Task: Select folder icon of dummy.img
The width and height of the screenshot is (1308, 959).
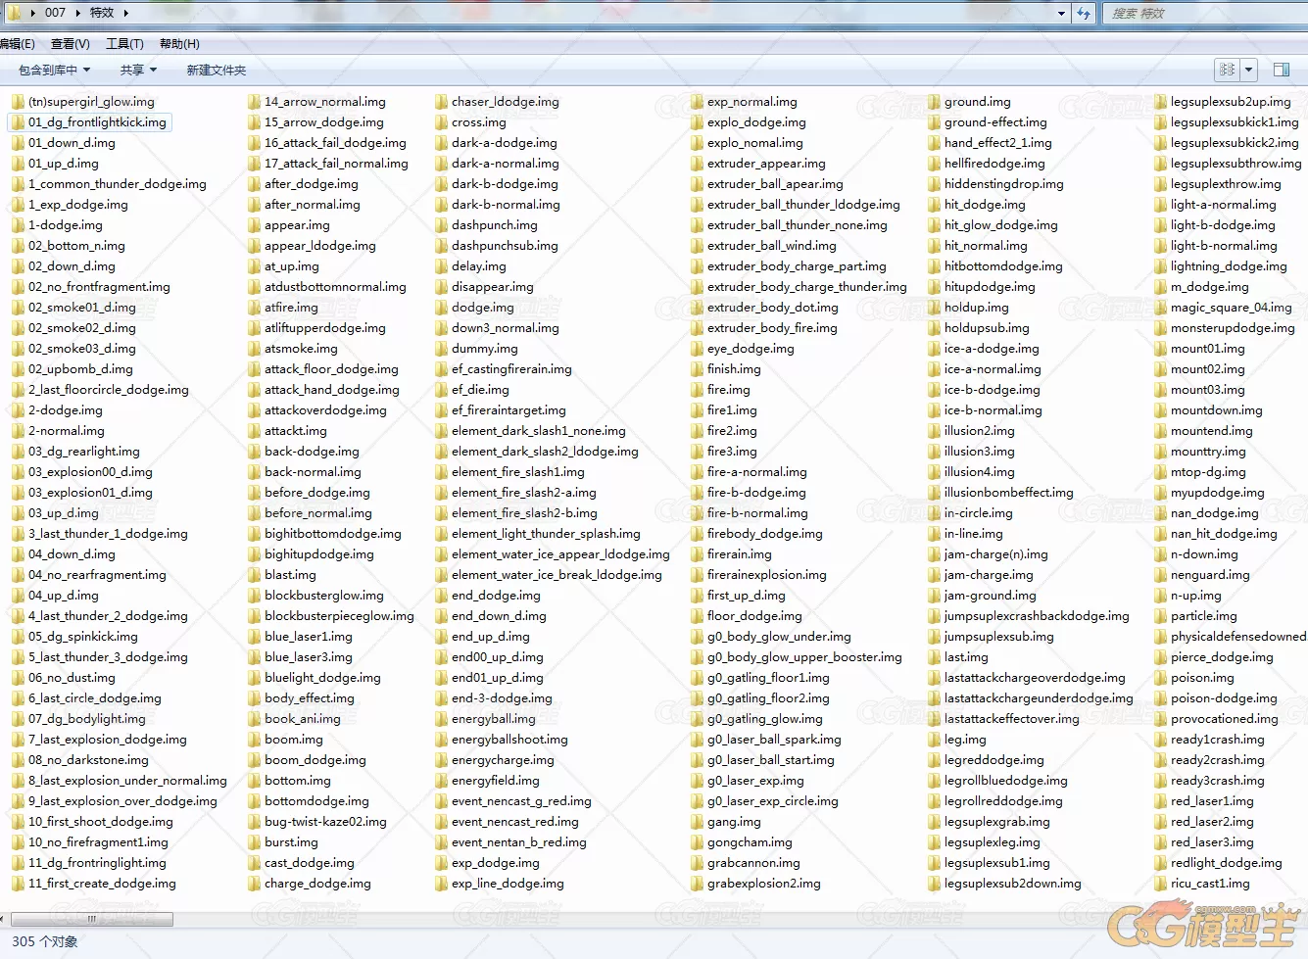Action: [x=441, y=349]
